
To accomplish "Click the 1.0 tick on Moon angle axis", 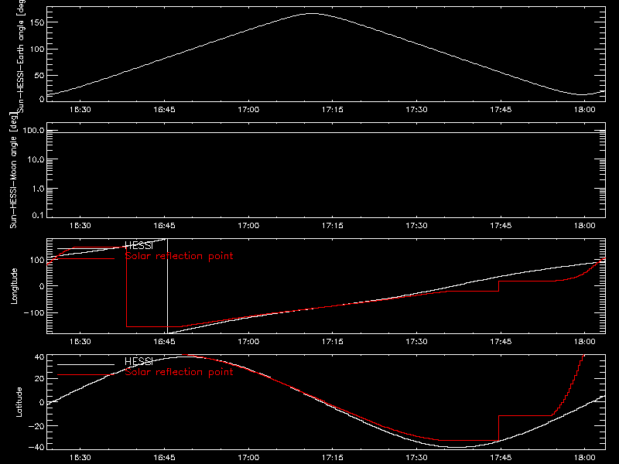I will pyautogui.click(x=38, y=189).
